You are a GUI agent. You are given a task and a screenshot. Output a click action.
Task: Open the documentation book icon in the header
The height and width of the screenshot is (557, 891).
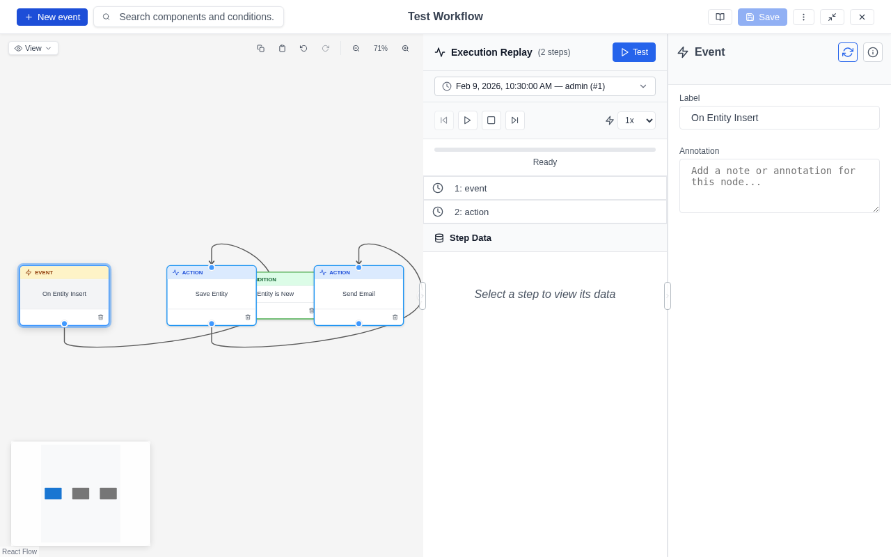tap(720, 17)
